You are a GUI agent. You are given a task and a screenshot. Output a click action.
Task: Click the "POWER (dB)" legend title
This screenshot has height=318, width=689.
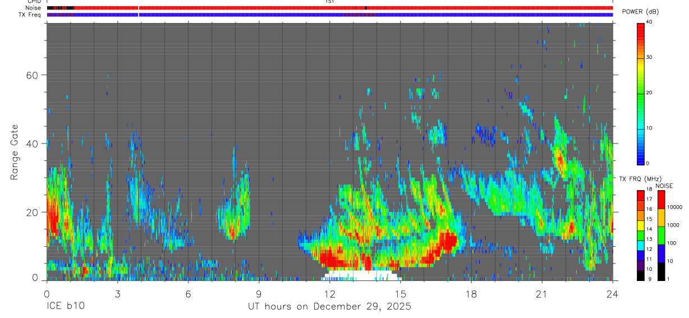(641, 12)
